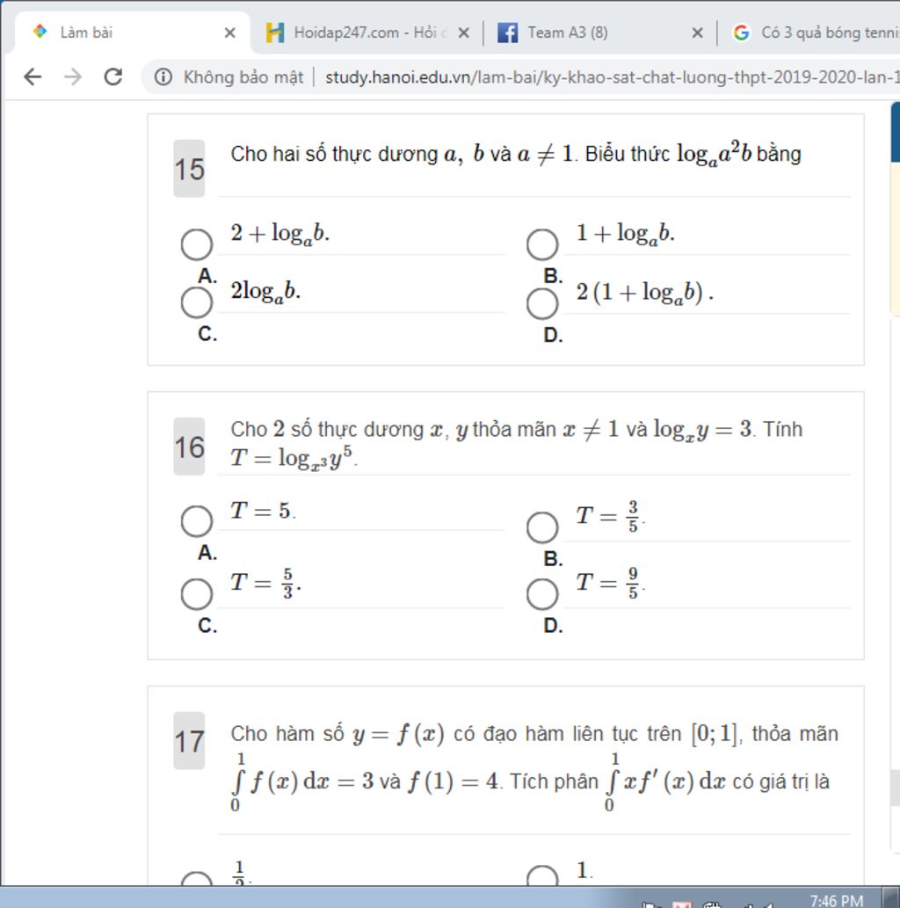
Task: Click the taskbar clock showing 7:46 PM
Action: tap(837, 900)
